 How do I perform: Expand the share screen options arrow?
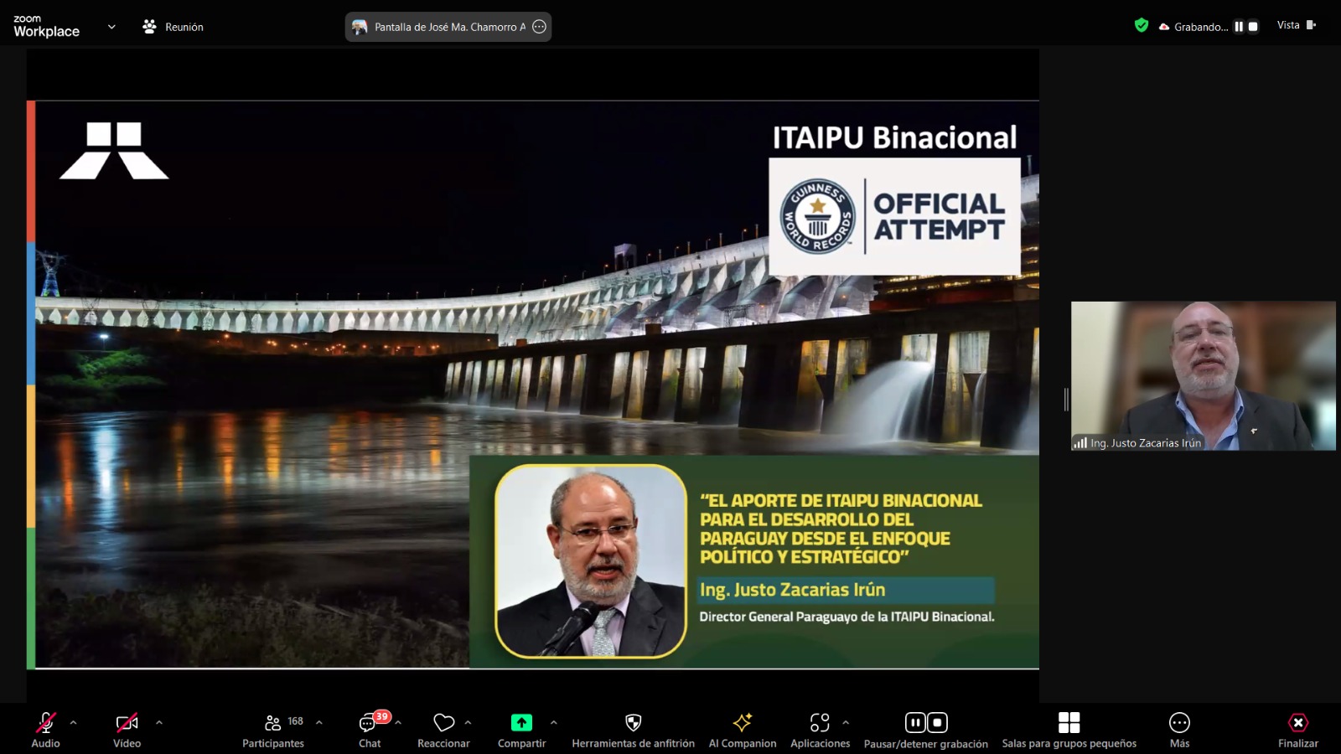click(553, 722)
